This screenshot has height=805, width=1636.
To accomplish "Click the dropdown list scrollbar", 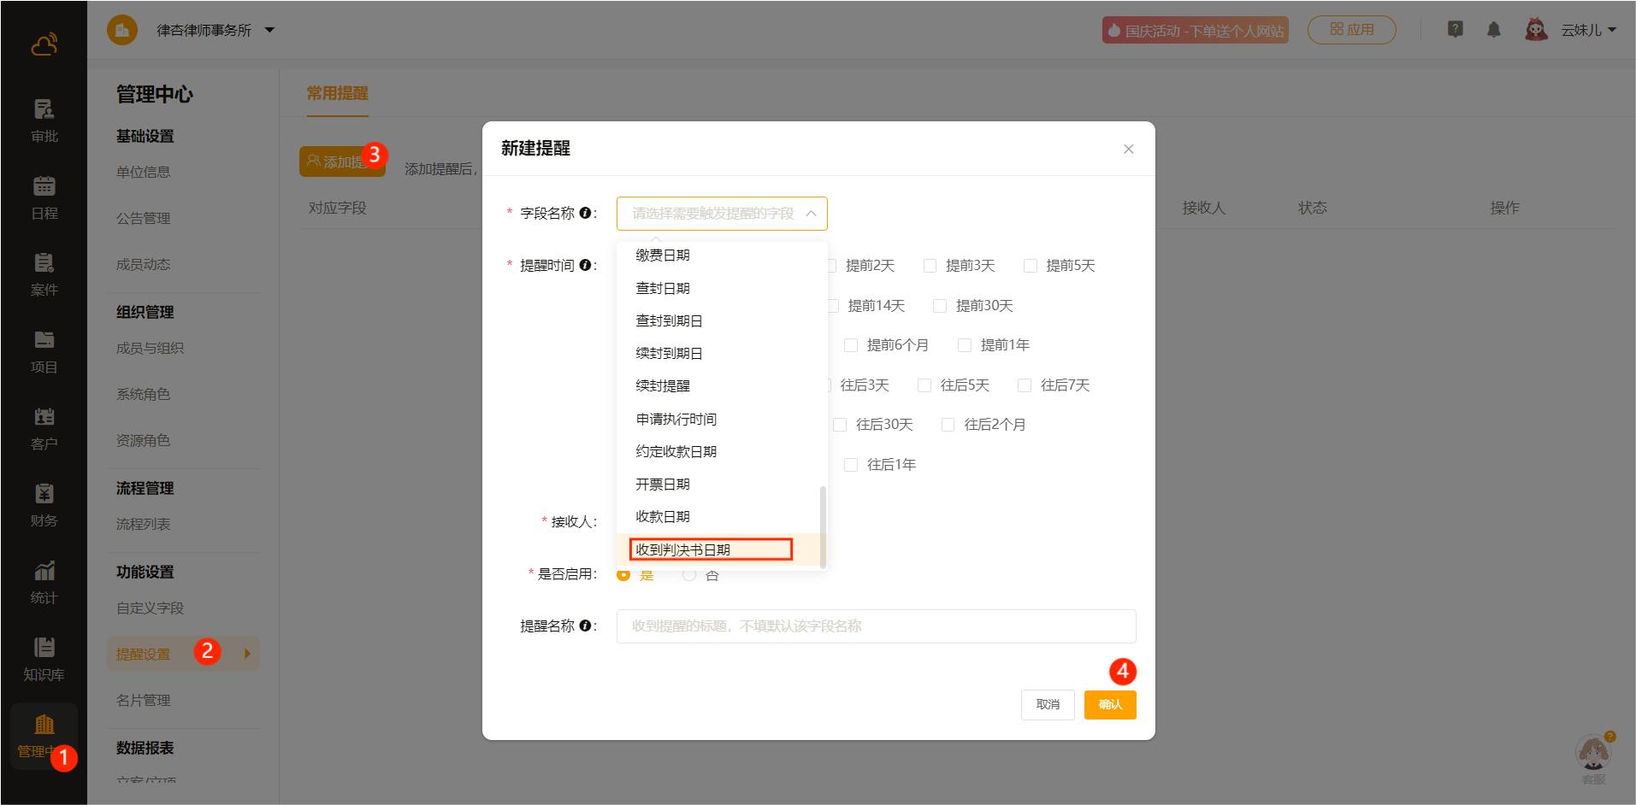I will [823, 525].
